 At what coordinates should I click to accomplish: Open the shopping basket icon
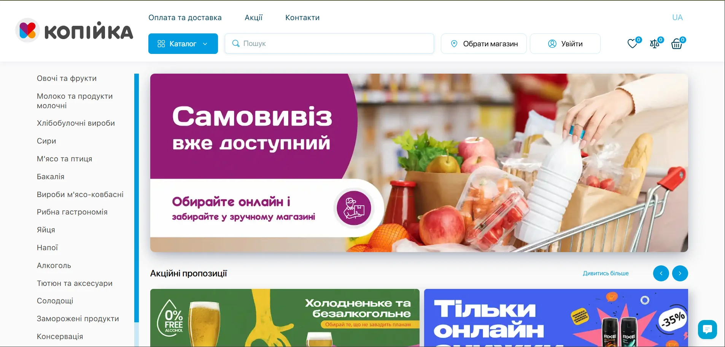click(x=677, y=44)
